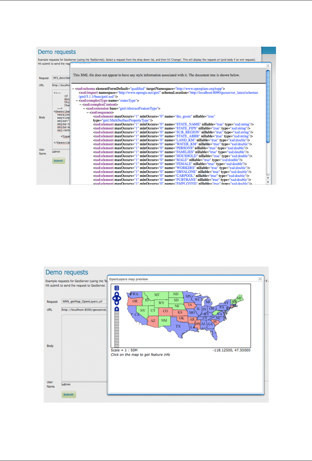Click 'Click on the map to get feature info'
Screen dimensions: 312x461
[x=140, y=355]
